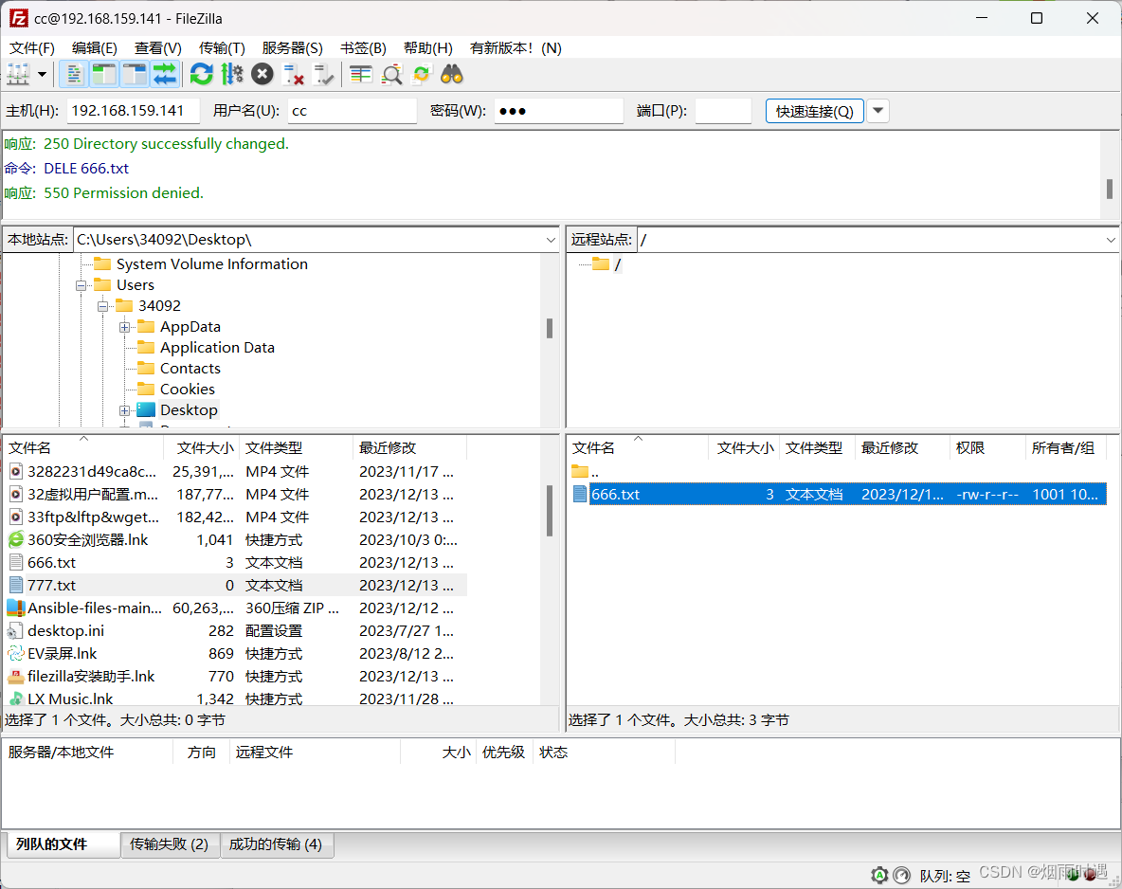Collapse the Users tree node
Image resolution: width=1122 pixels, height=889 pixels.
pos(81,285)
